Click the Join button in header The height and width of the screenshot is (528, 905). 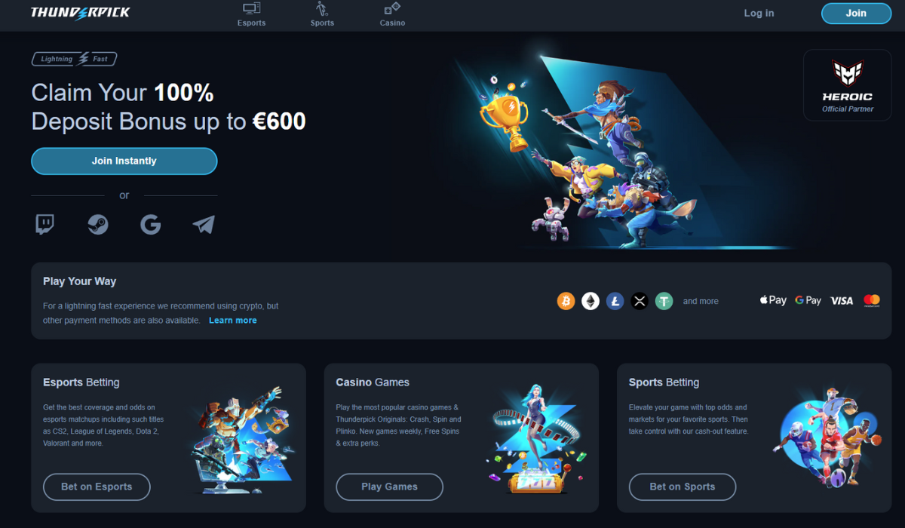tap(856, 13)
